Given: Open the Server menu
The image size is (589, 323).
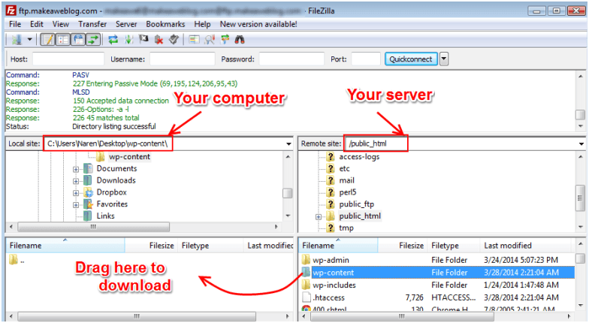Looking at the screenshot, I should [x=126, y=24].
